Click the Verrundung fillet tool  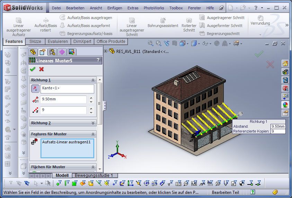point(260,20)
